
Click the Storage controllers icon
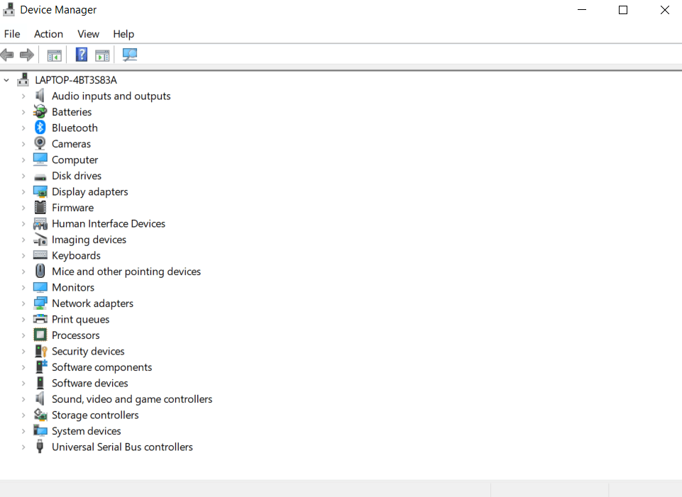pyautogui.click(x=40, y=415)
